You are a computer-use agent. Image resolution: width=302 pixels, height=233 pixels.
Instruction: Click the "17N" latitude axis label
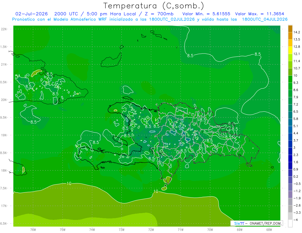point(4,206)
